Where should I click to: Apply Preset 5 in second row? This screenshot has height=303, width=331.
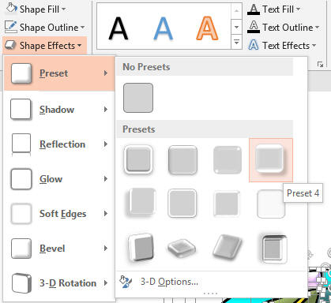pyautogui.click(x=141, y=203)
